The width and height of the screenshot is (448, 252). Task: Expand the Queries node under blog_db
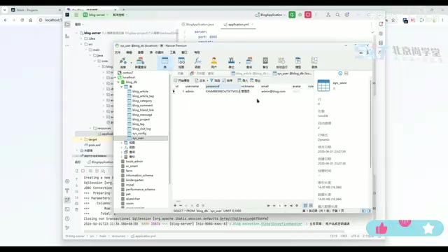point(121,152)
